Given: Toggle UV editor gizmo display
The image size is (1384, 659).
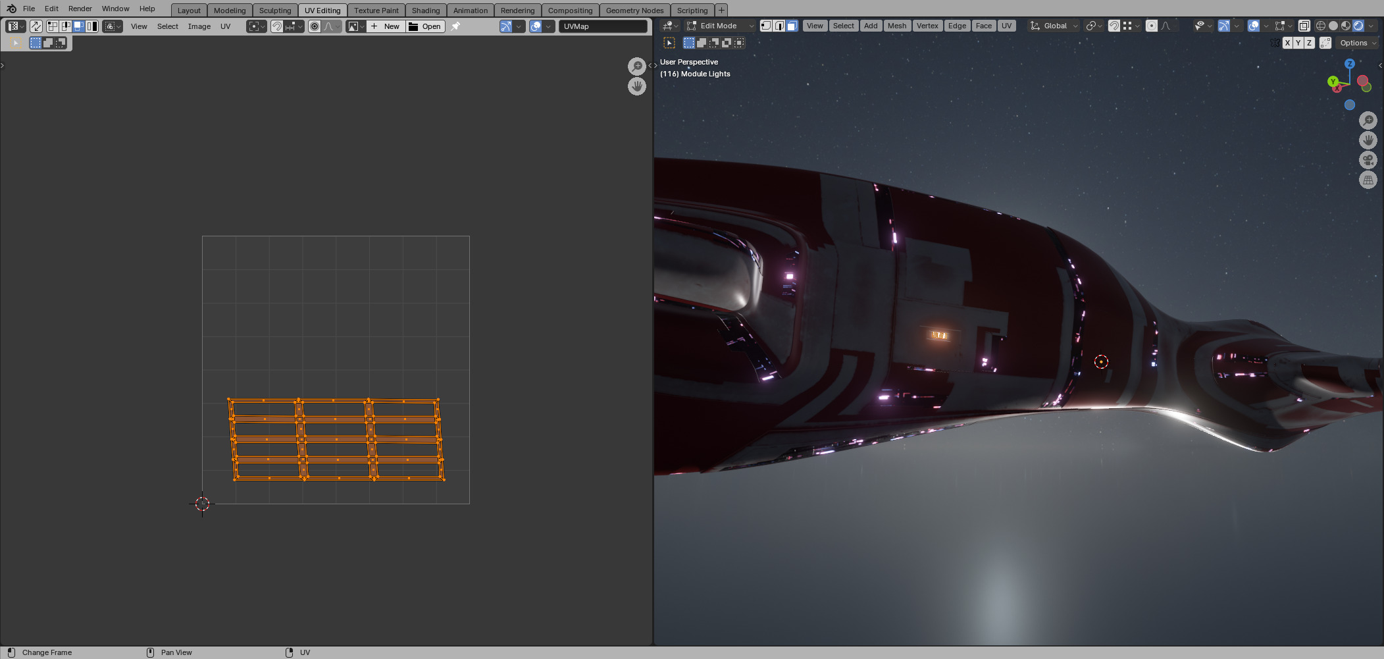Looking at the screenshot, I should (505, 26).
